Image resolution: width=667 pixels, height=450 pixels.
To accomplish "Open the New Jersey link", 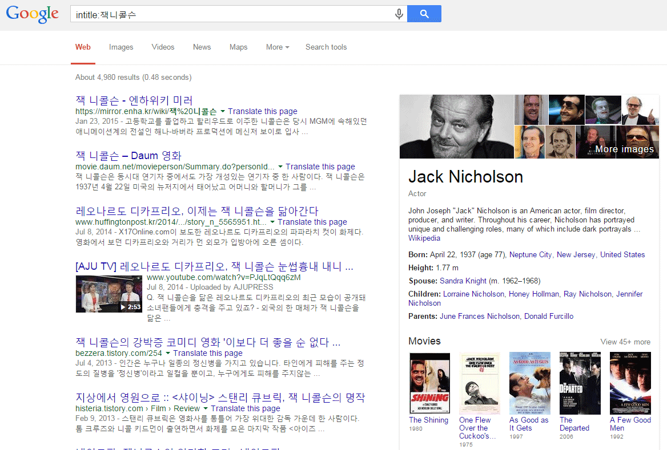I will 576,254.
